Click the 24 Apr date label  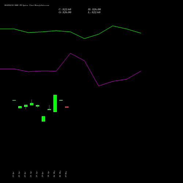coord(31,174)
